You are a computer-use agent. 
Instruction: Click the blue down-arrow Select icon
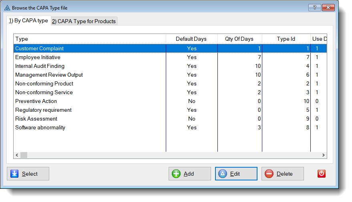coord(14,174)
